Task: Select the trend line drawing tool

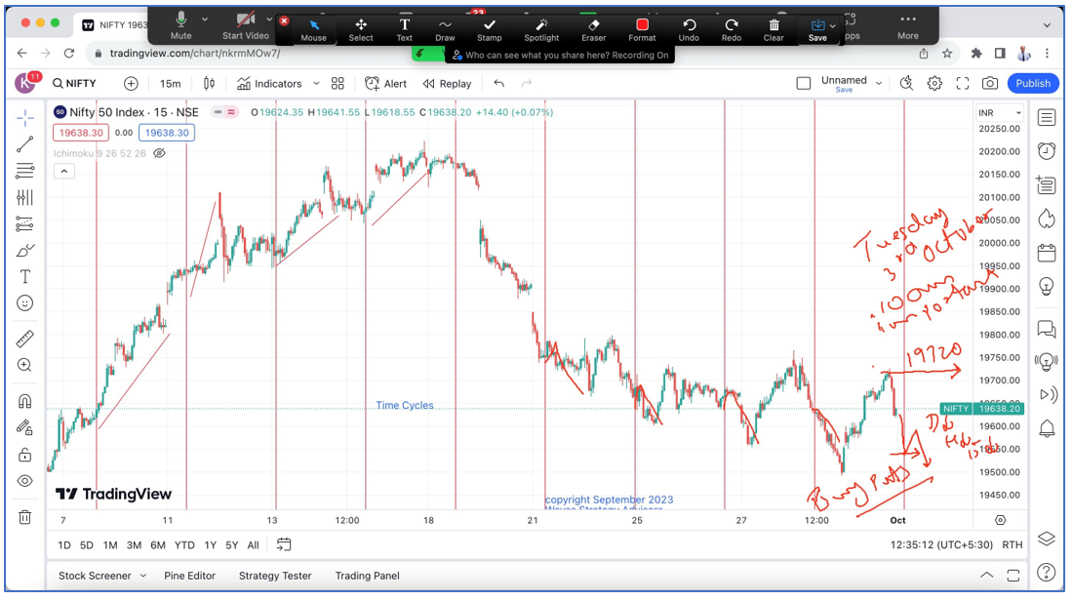Action: coord(25,144)
